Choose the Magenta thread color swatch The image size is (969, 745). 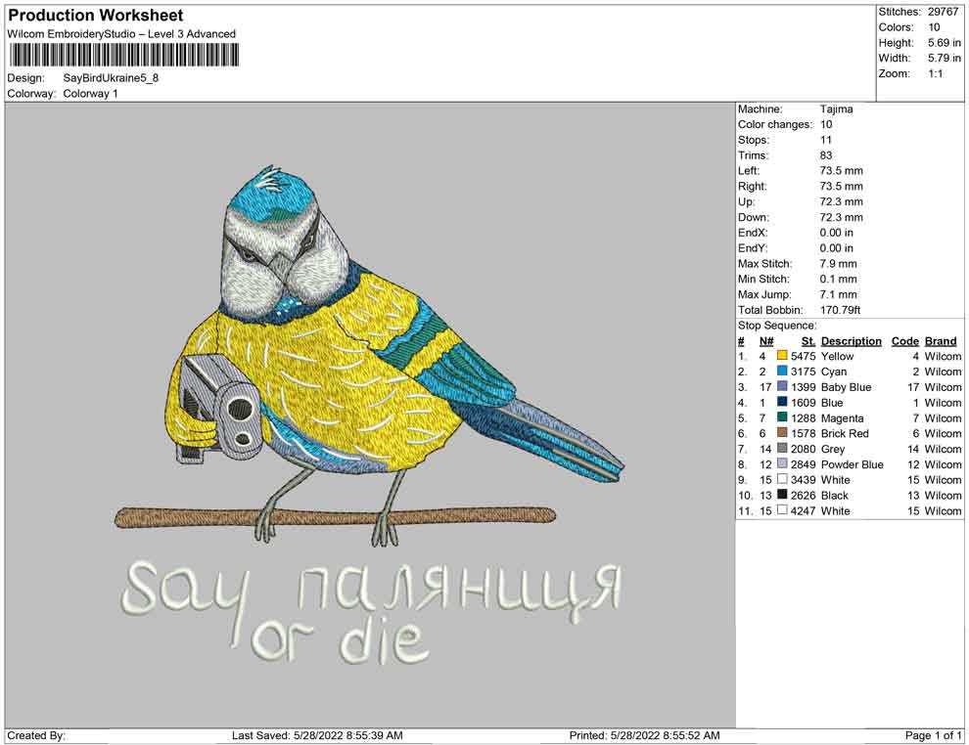(x=782, y=418)
